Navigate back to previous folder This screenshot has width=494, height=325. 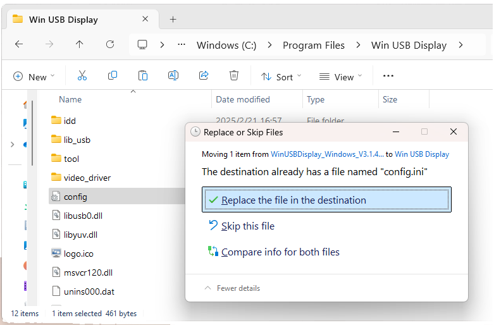(x=19, y=45)
